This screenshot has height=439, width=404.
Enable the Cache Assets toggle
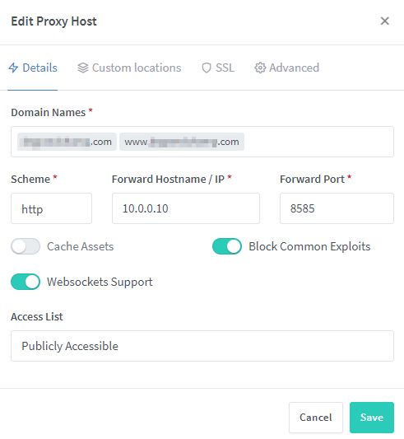tap(26, 246)
